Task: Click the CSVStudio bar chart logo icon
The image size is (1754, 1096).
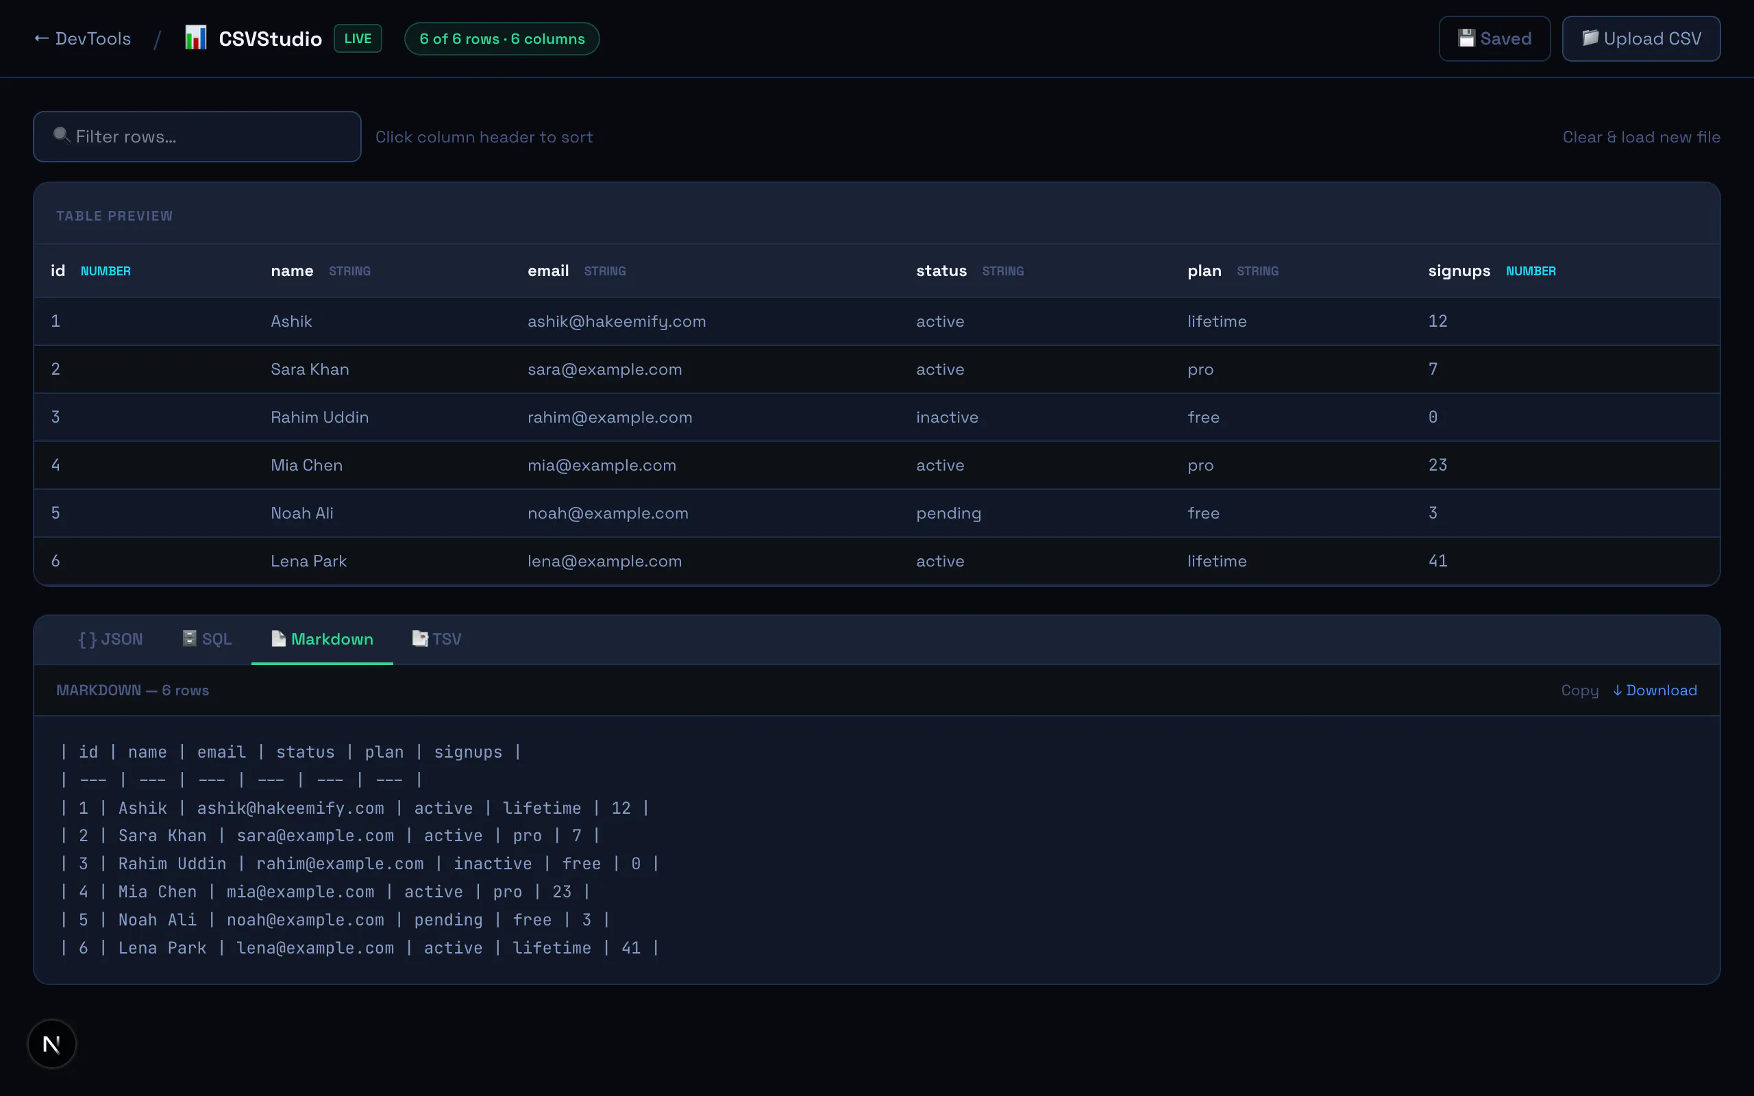Action: (x=196, y=38)
